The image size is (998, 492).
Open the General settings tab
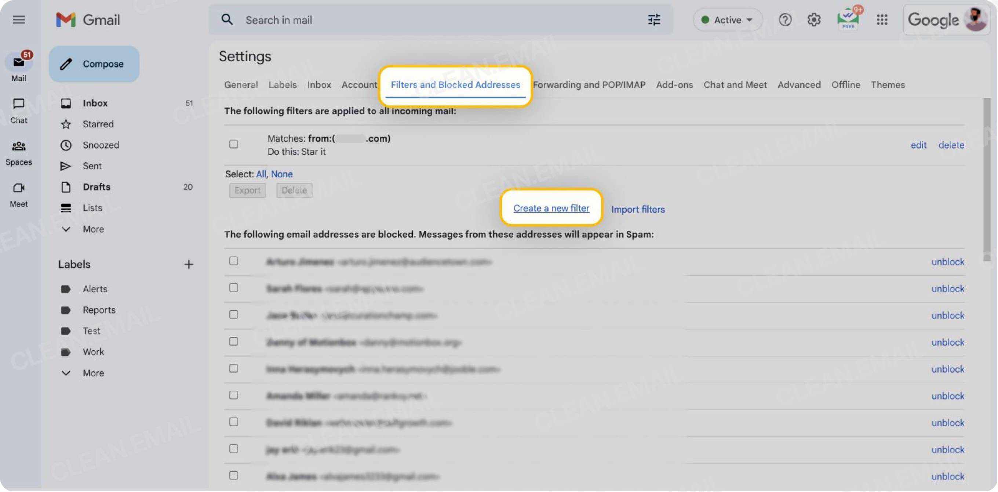(241, 84)
